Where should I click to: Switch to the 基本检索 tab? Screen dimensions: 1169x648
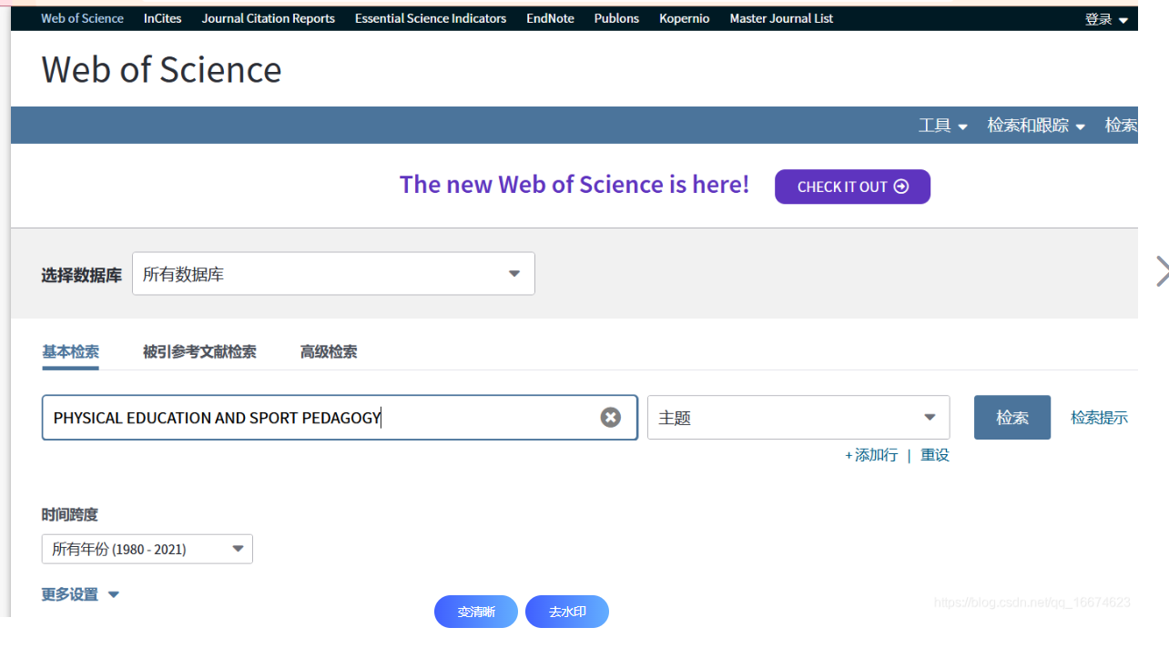click(70, 352)
